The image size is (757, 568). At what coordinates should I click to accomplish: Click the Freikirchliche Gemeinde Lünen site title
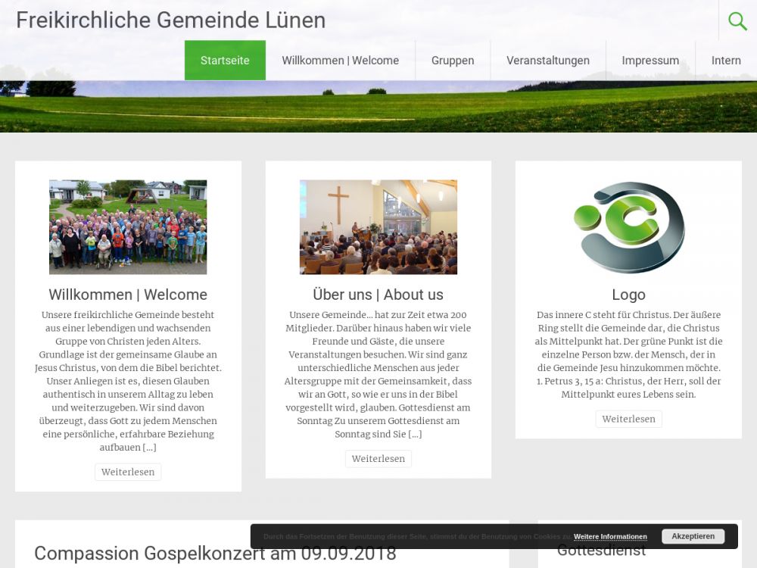[x=170, y=20]
